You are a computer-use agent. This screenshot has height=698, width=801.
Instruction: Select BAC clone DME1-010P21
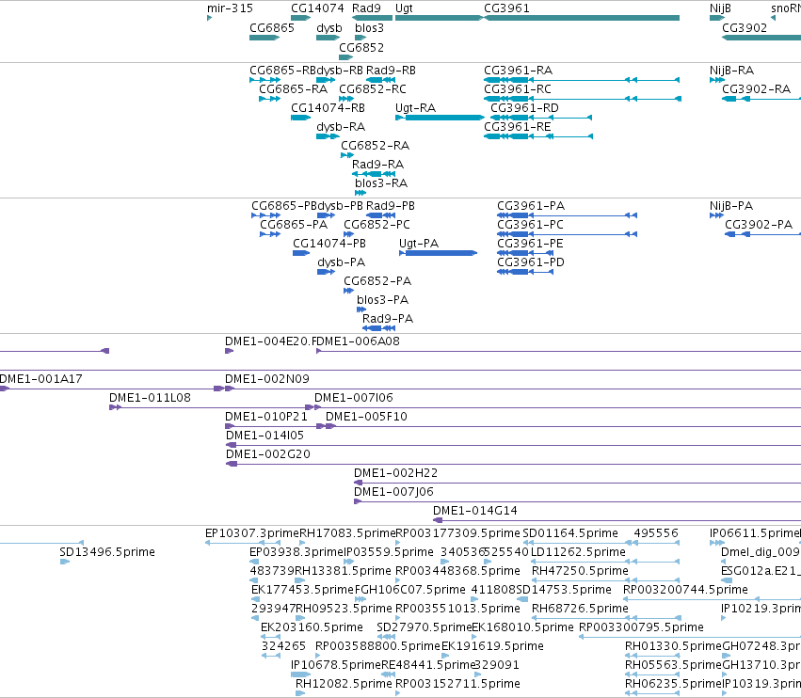pyautogui.click(x=266, y=417)
